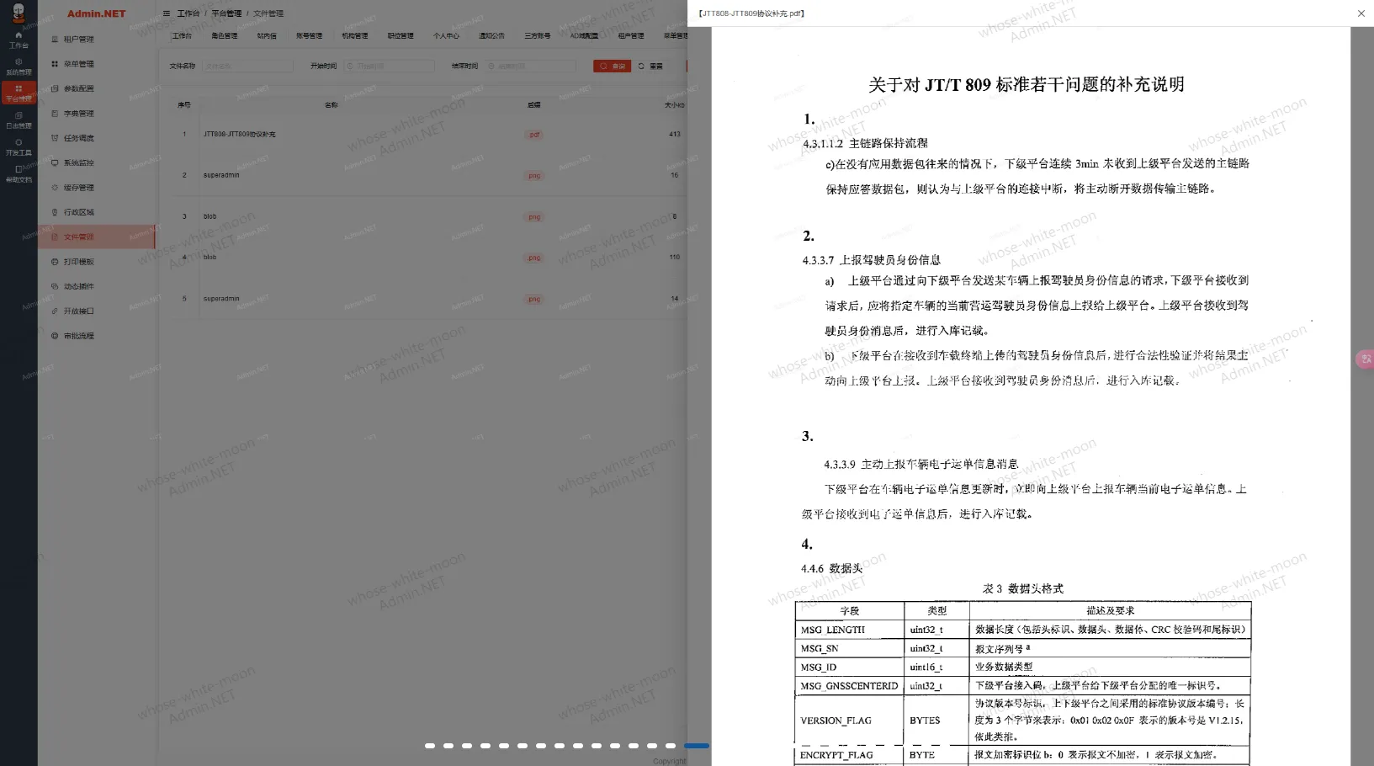
Task: Click the .pdf suffix tag in row 1
Action: (x=534, y=135)
